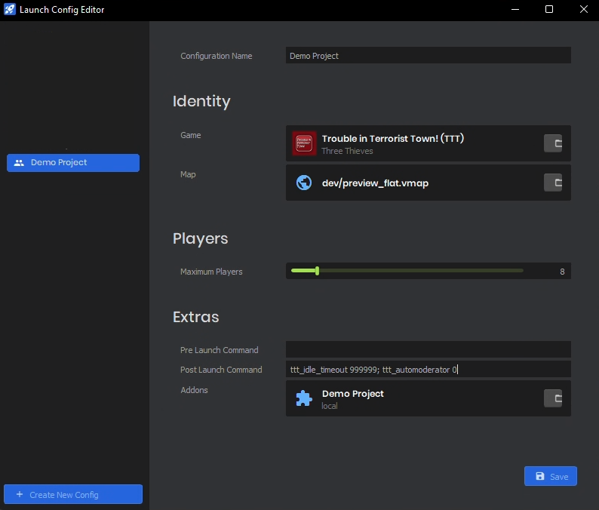Maximize the Launch Config Editor window
599x510 pixels.
click(549, 10)
